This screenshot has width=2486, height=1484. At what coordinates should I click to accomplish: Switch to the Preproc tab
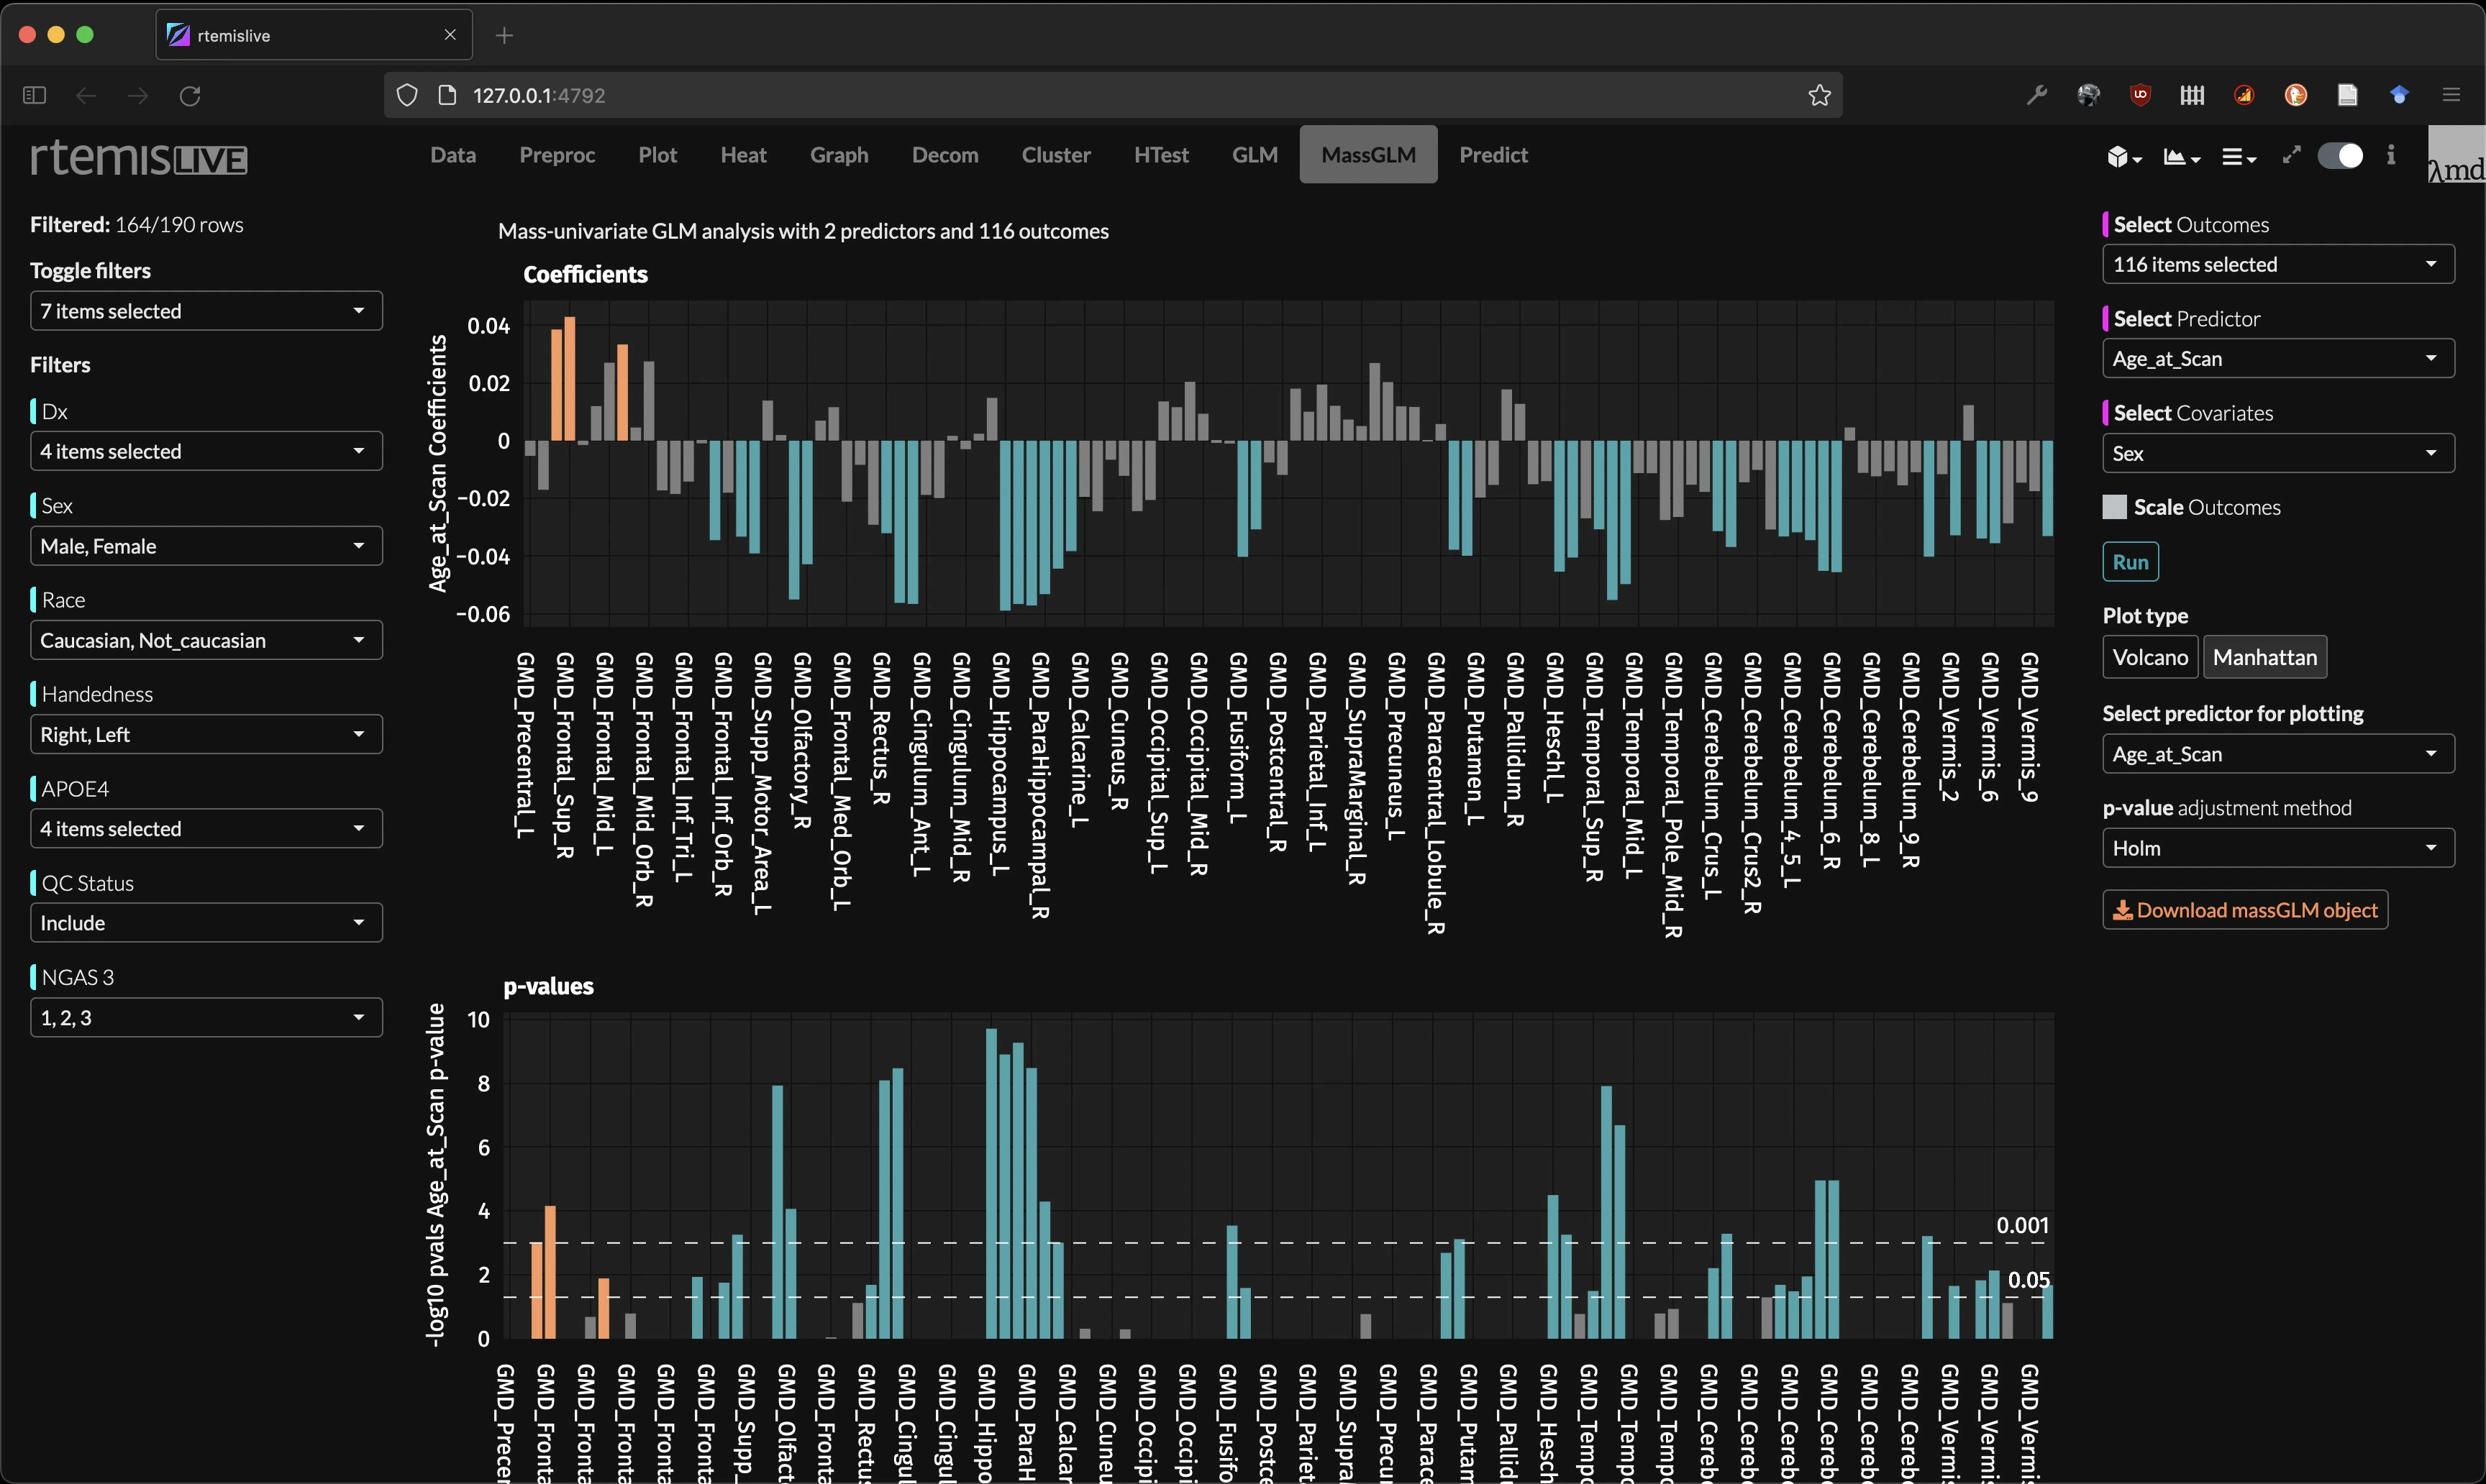point(556,155)
